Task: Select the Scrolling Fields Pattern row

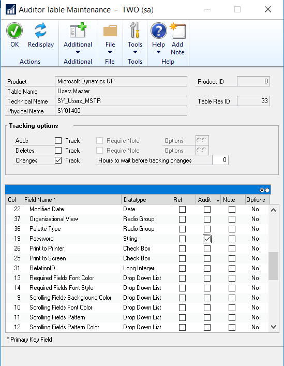Action: tap(137, 317)
